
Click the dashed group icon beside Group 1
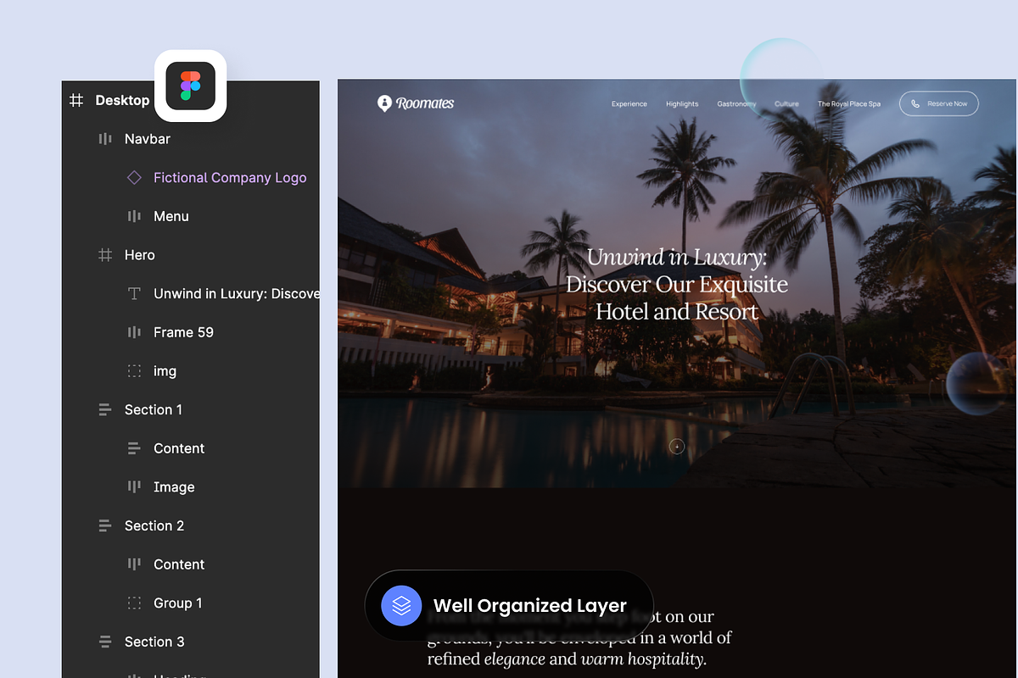point(134,603)
